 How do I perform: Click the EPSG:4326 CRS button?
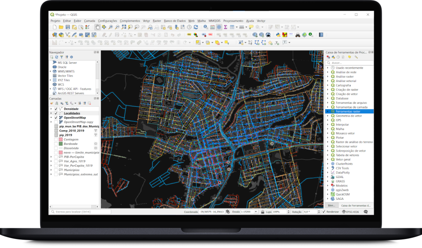[x=350, y=212]
